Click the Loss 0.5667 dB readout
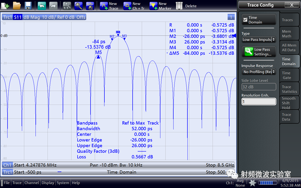The height and width of the screenshot is (188, 301). click(115, 157)
